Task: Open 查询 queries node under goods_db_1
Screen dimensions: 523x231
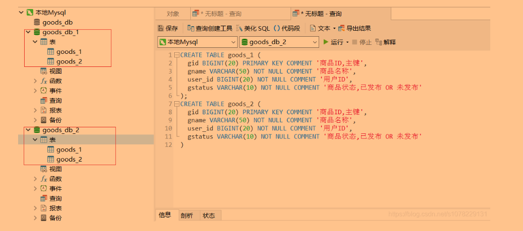Action: 51,100
